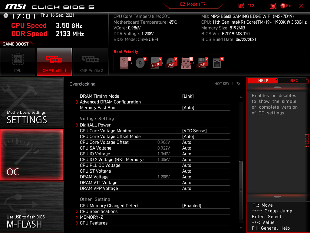Open the GAME BOOST tab label
Image resolution: width=310 pixels, height=233 pixels.
tap(15, 44)
